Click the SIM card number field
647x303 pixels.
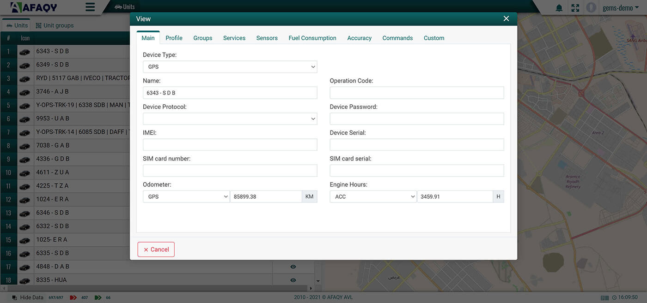[x=230, y=171]
